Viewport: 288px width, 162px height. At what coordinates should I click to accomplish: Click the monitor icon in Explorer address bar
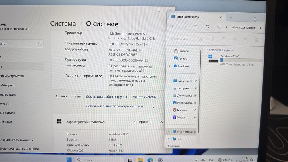pyautogui.click(x=219, y=27)
